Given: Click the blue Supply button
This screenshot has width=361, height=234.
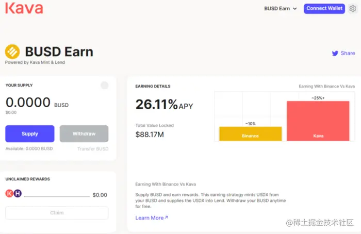Looking at the screenshot, I should (x=30, y=133).
